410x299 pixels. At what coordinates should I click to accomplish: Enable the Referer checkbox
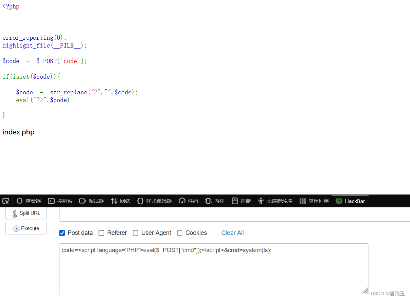(101, 233)
